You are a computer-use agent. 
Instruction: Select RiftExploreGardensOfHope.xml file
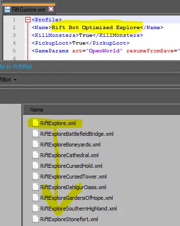click(x=76, y=198)
